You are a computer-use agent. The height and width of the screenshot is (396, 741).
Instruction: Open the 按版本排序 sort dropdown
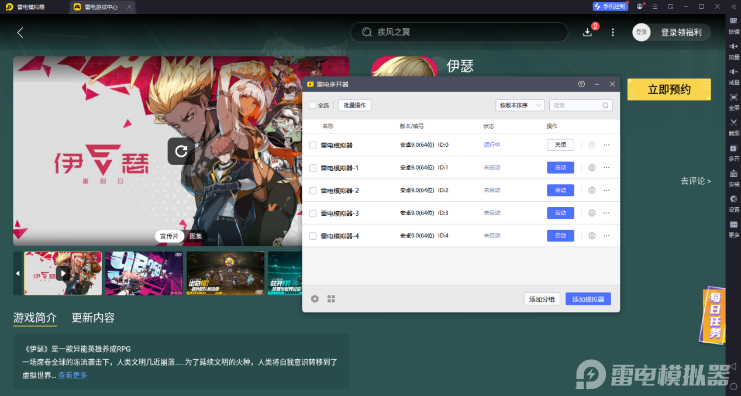(520, 105)
